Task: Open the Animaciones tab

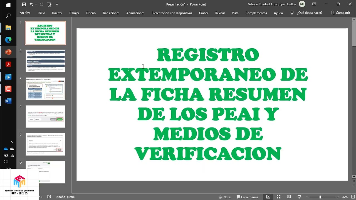Action: point(135,13)
